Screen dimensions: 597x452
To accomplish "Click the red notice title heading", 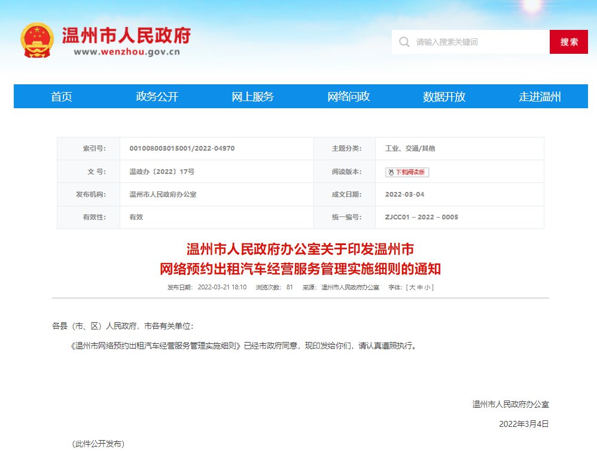I will pyautogui.click(x=300, y=259).
